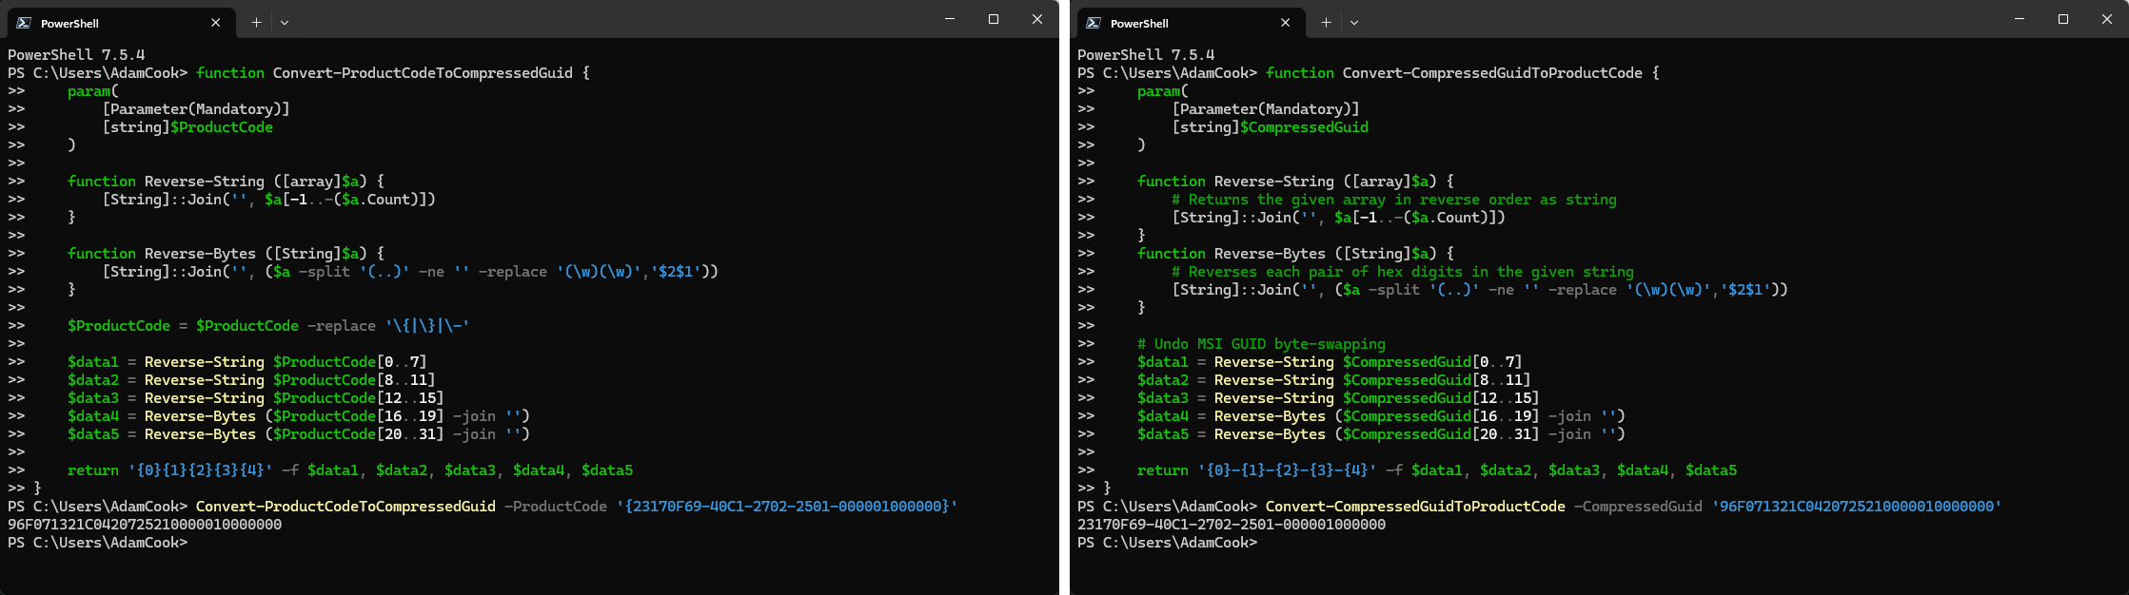Close the right PowerShell window
The width and height of the screenshot is (2129, 595).
coord(2107,19)
